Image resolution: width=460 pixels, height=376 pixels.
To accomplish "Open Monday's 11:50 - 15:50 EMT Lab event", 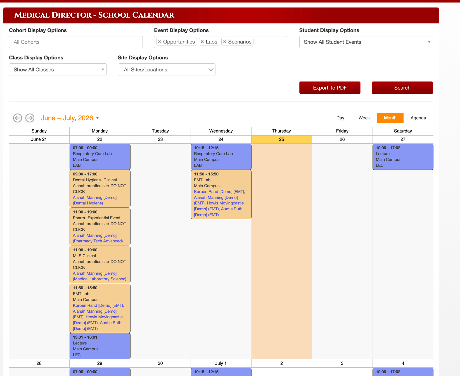I will pyautogui.click(x=100, y=308).
